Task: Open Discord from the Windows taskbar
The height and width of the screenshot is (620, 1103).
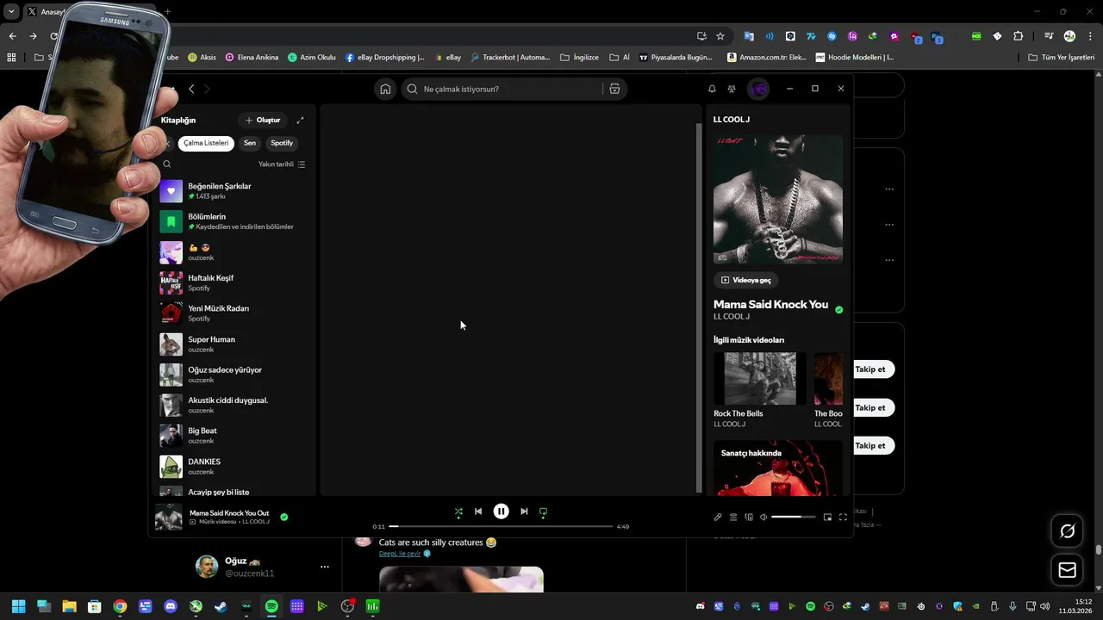Action: coord(171,606)
